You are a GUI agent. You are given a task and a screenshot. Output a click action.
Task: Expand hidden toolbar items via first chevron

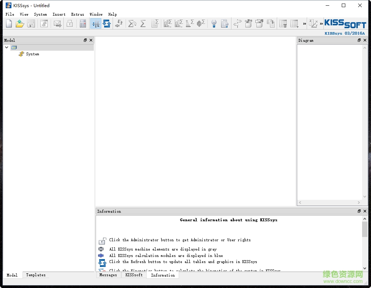point(304,24)
